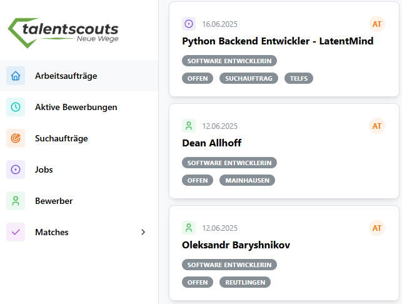Image resolution: width=402 pixels, height=304 pixels.
Task: Open the Oleksandr Baryshnikov applicant title
Action: click(236, 245)
